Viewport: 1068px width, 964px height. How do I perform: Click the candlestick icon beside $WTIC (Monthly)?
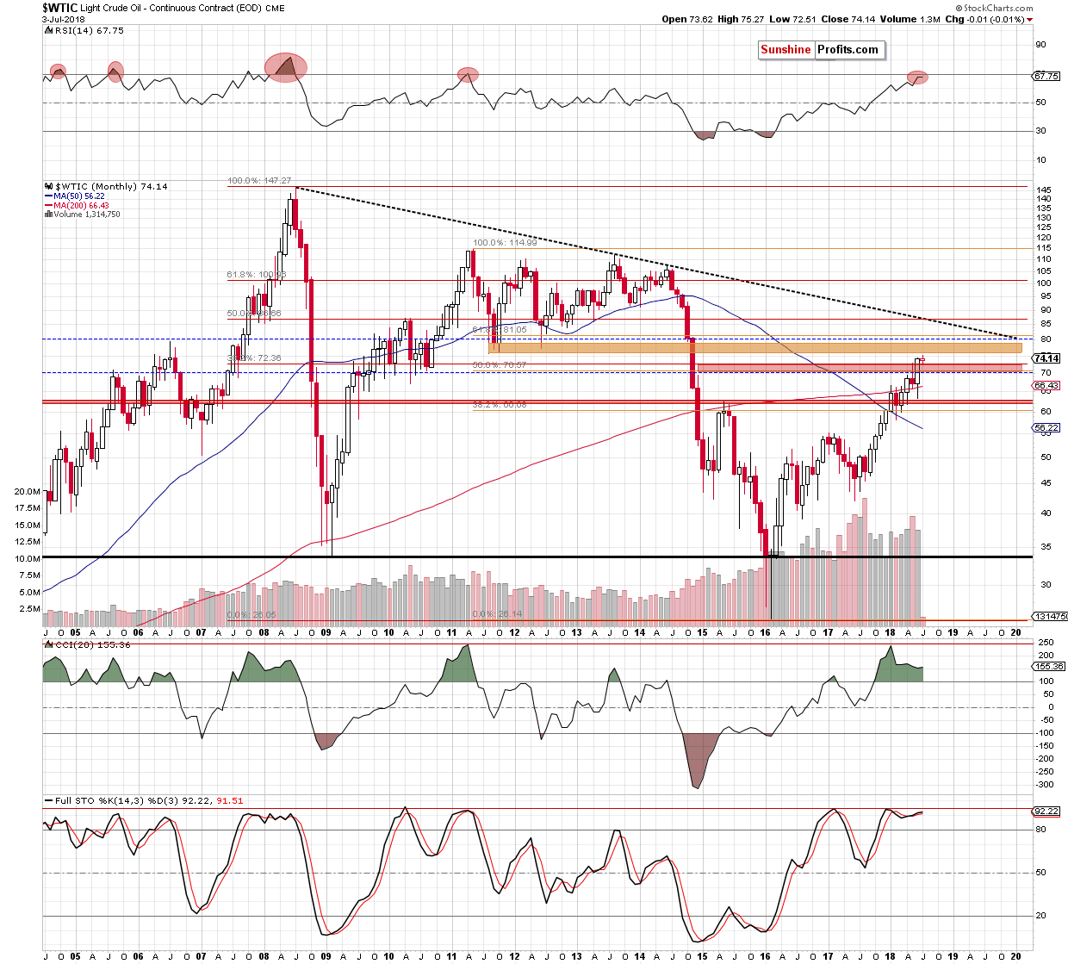click(47, 186)
